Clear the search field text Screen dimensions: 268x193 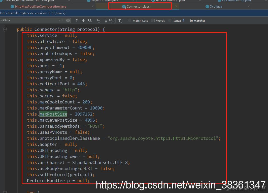(x=68, y=20)
